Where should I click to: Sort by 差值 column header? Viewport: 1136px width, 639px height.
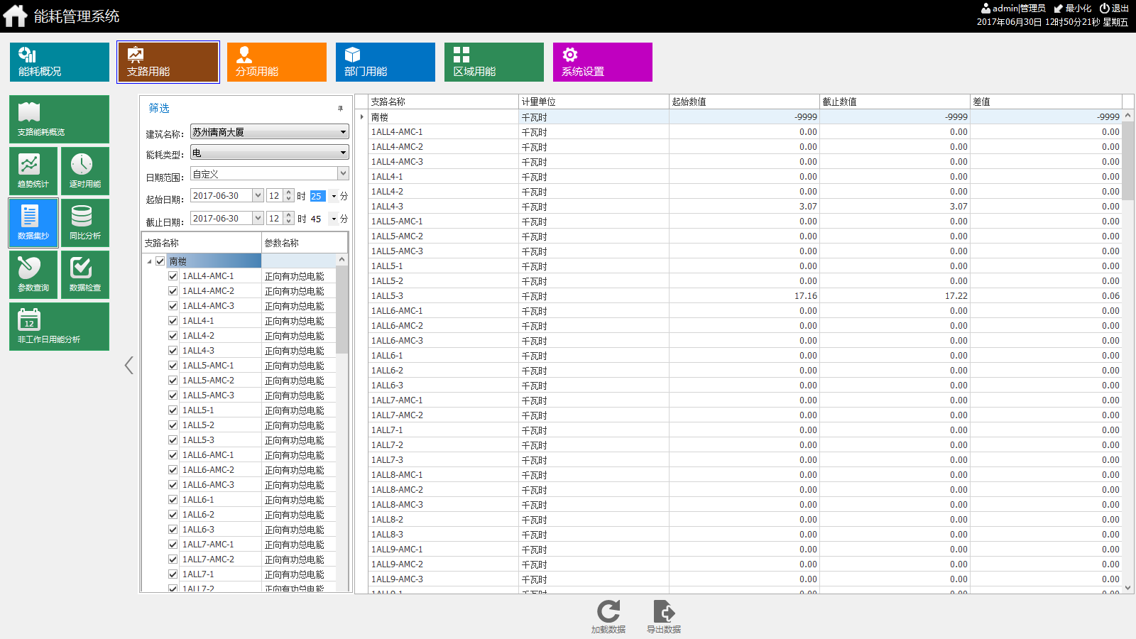click(1046, 102)
